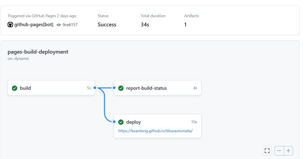Click the 'Status' label
This screenshot has width=303, height=159.
103,16
